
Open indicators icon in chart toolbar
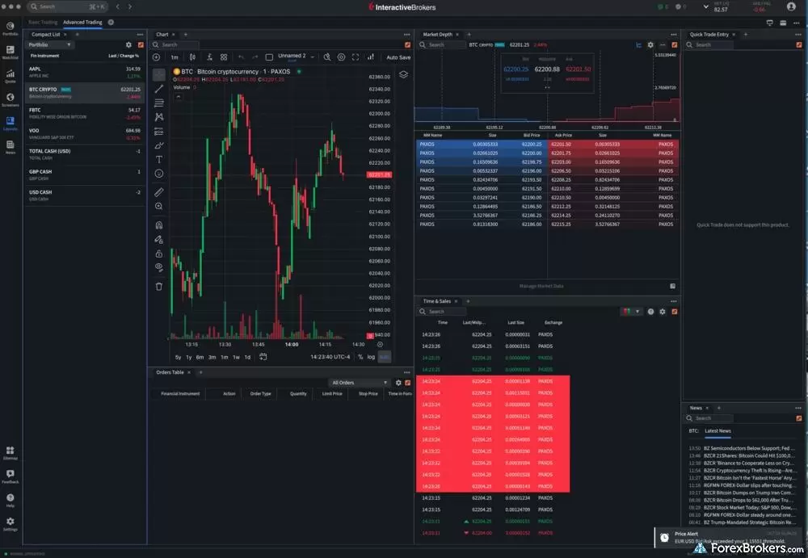point(210,57)
